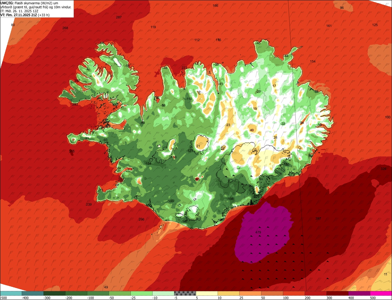Click the 479 value in the purple region

pyautogui.click(x=258, y=233)
